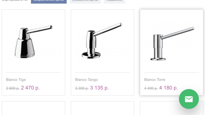Click the Blanco Tango dispenser image
This screenshot has height=115, width=205.
102,41
